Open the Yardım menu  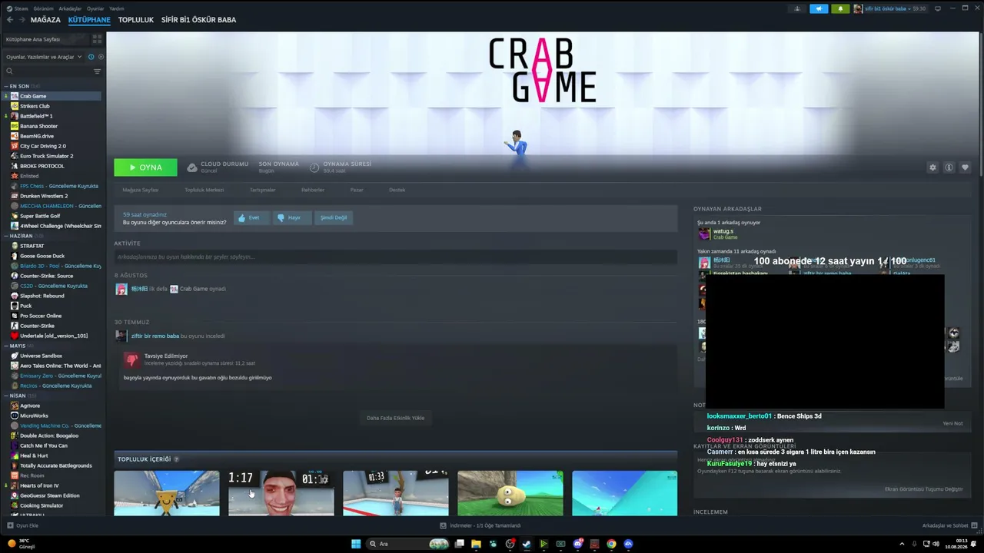click(117, 8)
